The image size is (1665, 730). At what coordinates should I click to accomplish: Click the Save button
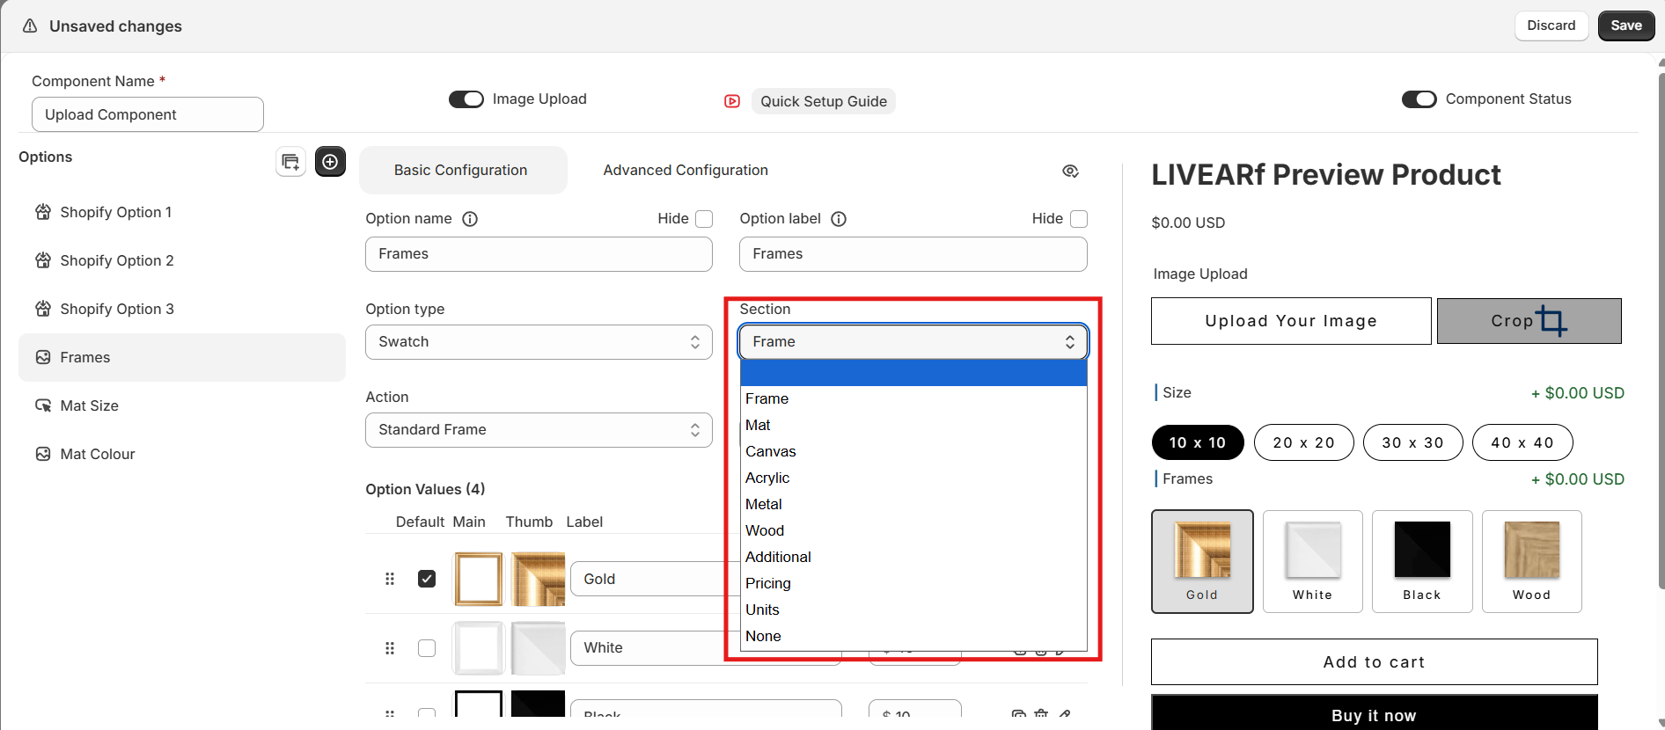coord(1626,26)
